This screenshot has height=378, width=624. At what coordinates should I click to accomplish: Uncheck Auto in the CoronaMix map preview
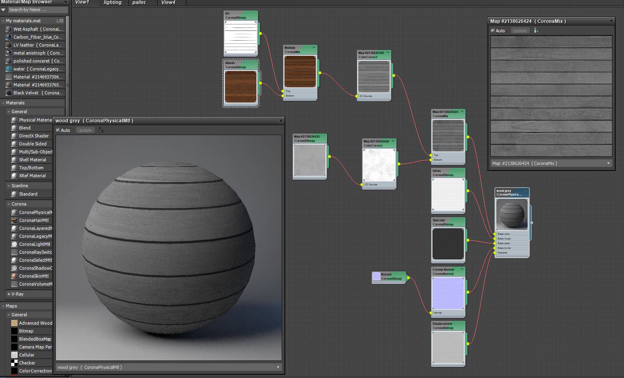(x=493, y=31)
